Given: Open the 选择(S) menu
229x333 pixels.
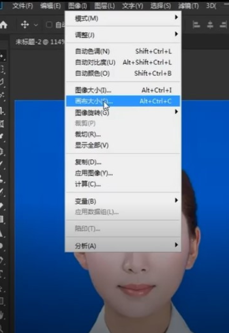Looking at the screenshot, I should click(160, 6).
